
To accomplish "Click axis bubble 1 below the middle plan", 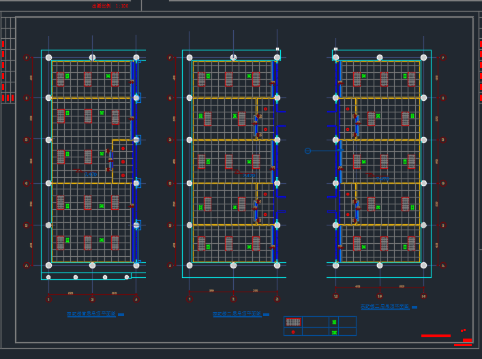I will coord(190,299).
